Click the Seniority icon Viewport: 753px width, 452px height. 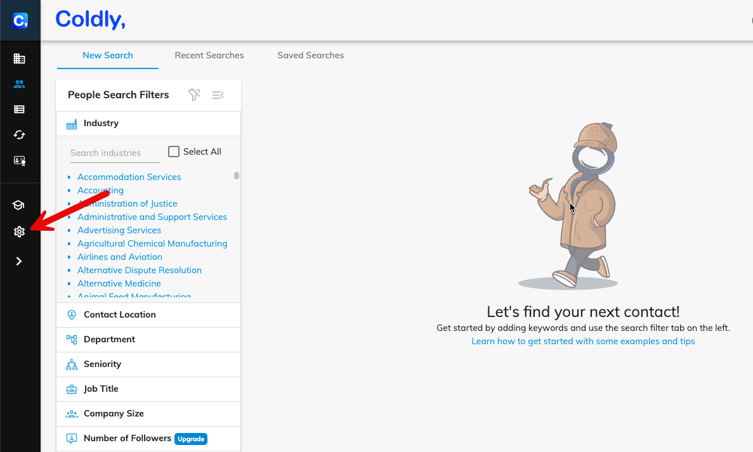72,365
